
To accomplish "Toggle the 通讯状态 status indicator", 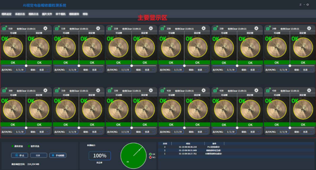I will 13,146.
